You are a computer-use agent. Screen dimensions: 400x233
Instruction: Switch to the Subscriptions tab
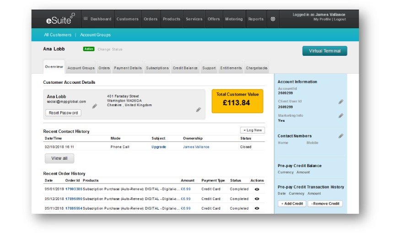coord(157,68)
